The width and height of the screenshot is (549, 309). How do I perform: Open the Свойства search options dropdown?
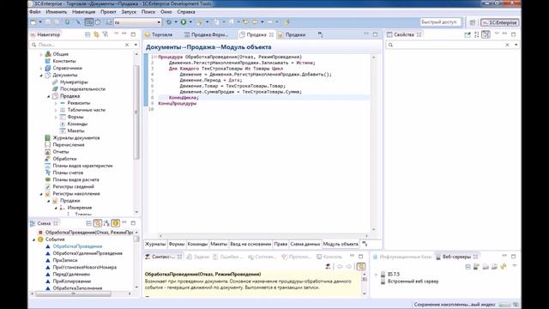[x=516, y=45]
